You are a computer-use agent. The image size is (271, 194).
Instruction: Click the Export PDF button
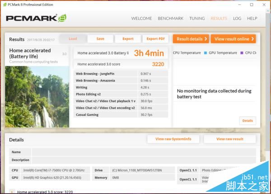coord(155,39)
